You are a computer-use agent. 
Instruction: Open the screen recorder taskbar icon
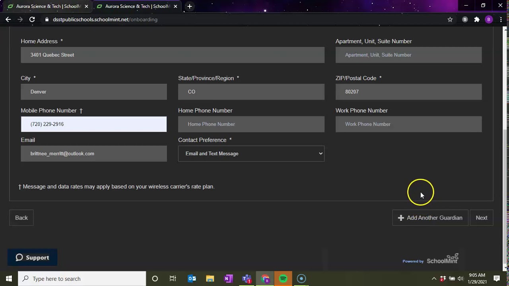[x=301, y=278]
